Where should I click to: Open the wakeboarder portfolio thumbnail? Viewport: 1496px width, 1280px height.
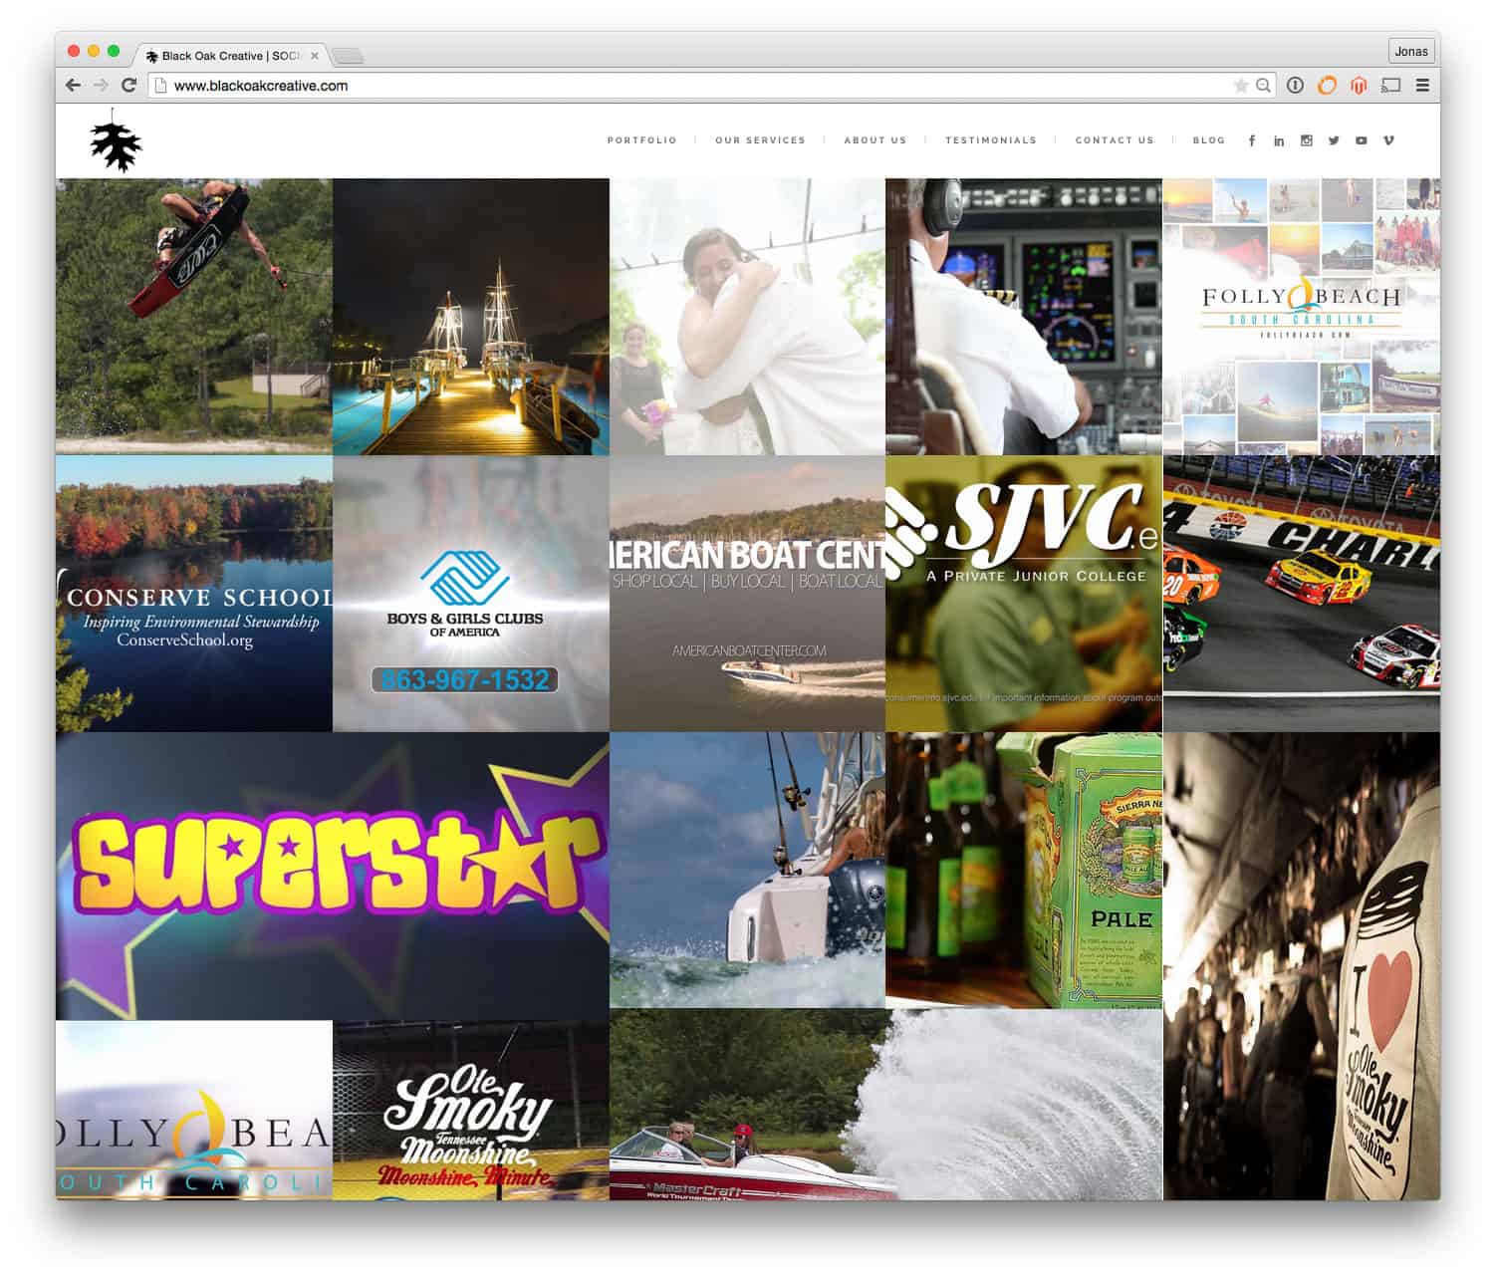point(194,317)
